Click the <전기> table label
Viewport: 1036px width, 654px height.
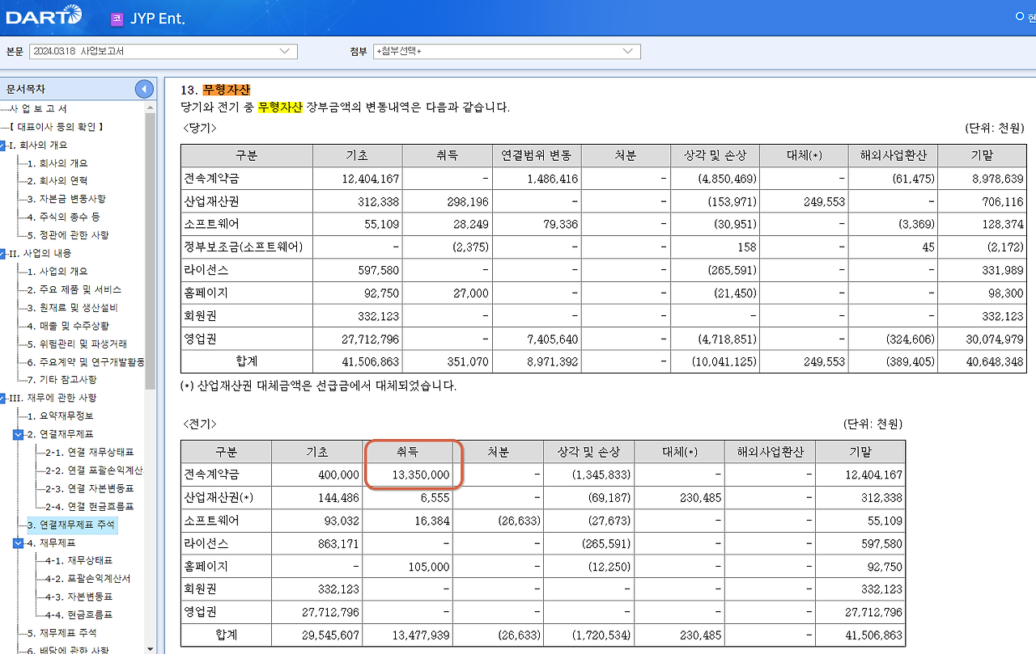tap(199, 424)
